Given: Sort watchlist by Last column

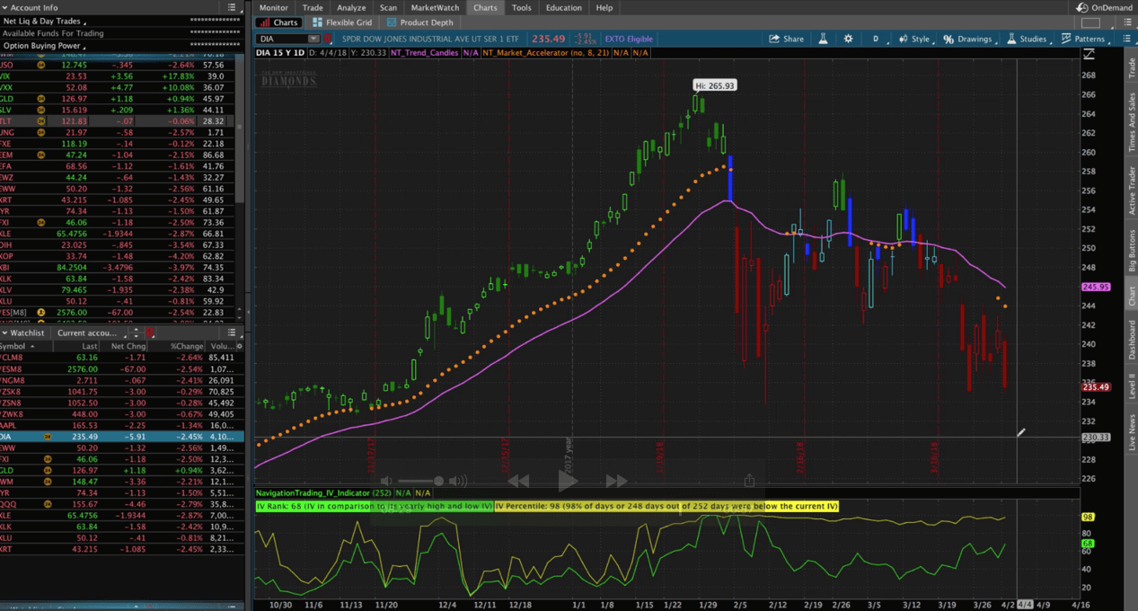Looking at the screenshot, I should point(90,346).
